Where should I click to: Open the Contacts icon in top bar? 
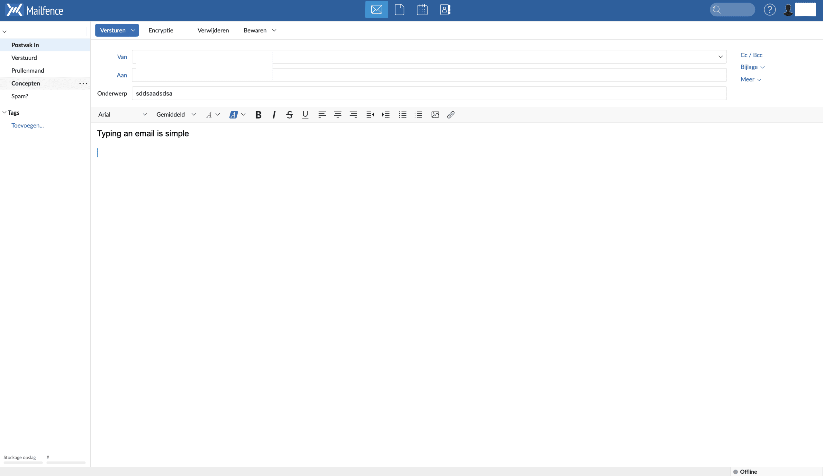pos(445,9)
